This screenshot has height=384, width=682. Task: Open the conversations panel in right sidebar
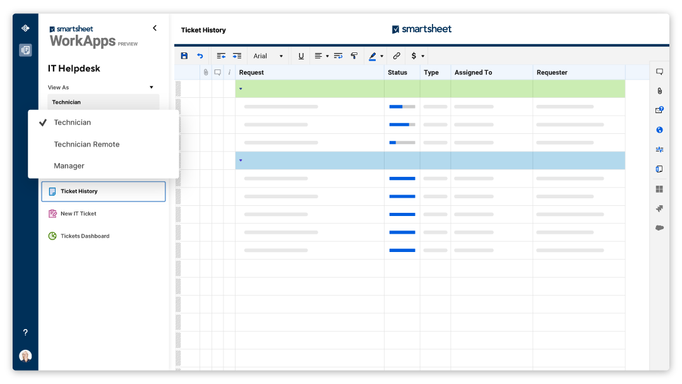[659, 72]
